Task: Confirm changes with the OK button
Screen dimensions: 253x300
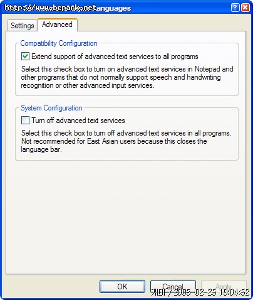Action: [x=122, y=286]
